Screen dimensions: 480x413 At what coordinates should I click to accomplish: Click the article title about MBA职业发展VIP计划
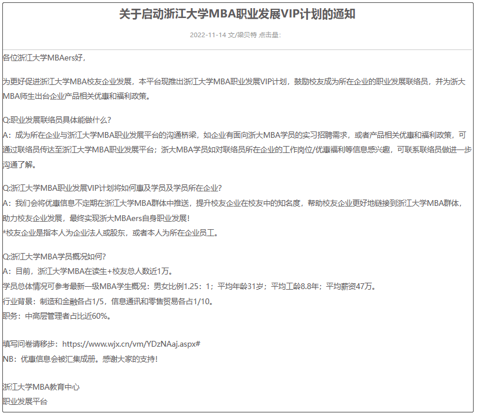click(237, 15)
